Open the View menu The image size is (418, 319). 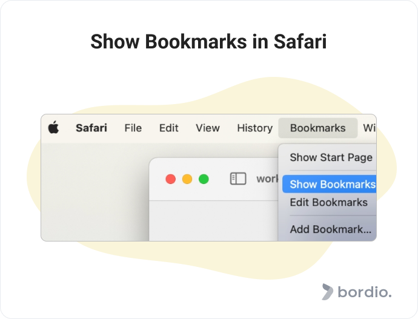tap(208, 128)
